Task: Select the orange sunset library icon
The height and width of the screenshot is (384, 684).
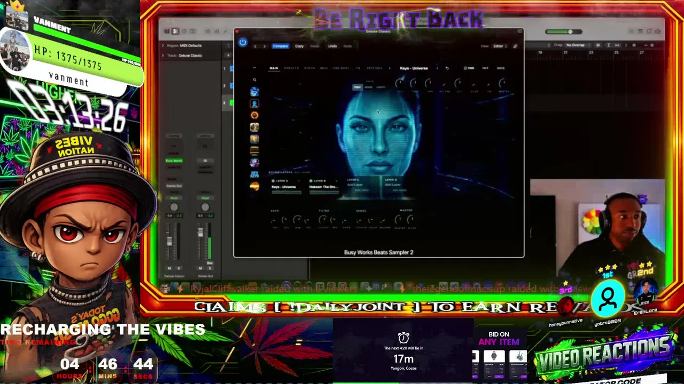Action: click(254, 186)
